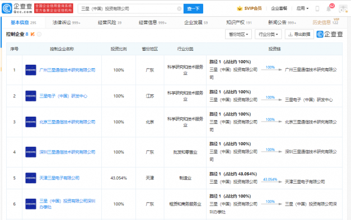Click 43.054% investment ratio cell

[x=119, y=178]
